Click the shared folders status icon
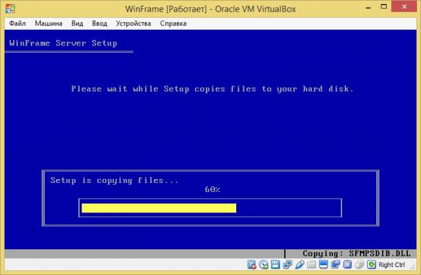Image resolution: width=421 pixels, height=275 pixels. coord(311,264)
